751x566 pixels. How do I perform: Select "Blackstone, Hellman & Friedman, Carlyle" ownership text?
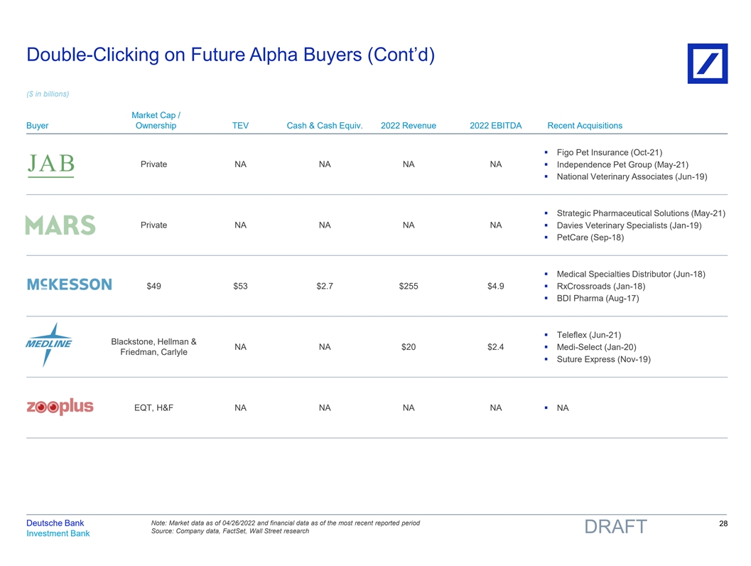(x=154, y=347)
